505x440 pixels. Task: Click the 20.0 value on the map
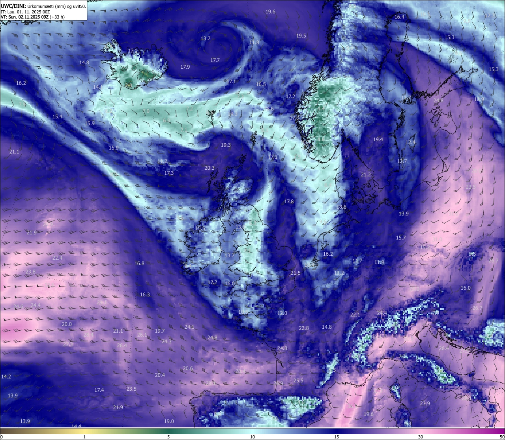[67, 324]
